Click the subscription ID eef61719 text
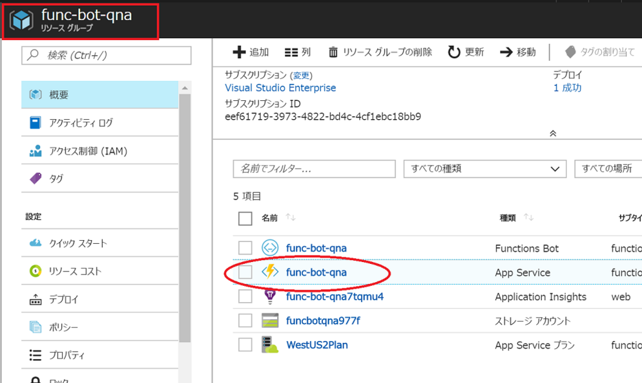Viewport: 642px width, 383px height. tap(323, 117)
